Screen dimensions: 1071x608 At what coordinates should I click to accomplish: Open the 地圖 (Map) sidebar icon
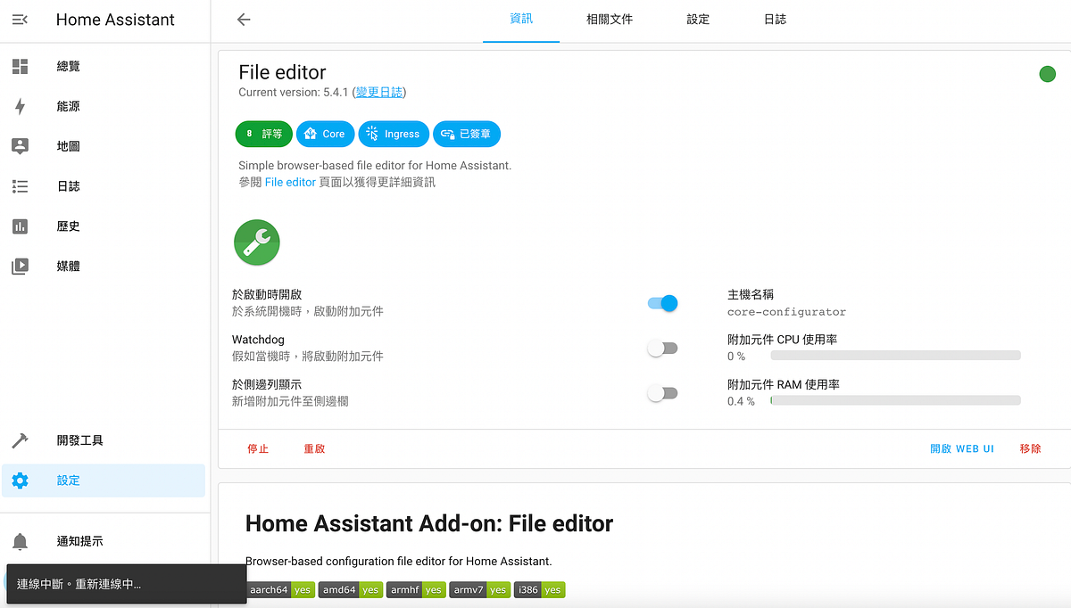(x=20, y=145)
